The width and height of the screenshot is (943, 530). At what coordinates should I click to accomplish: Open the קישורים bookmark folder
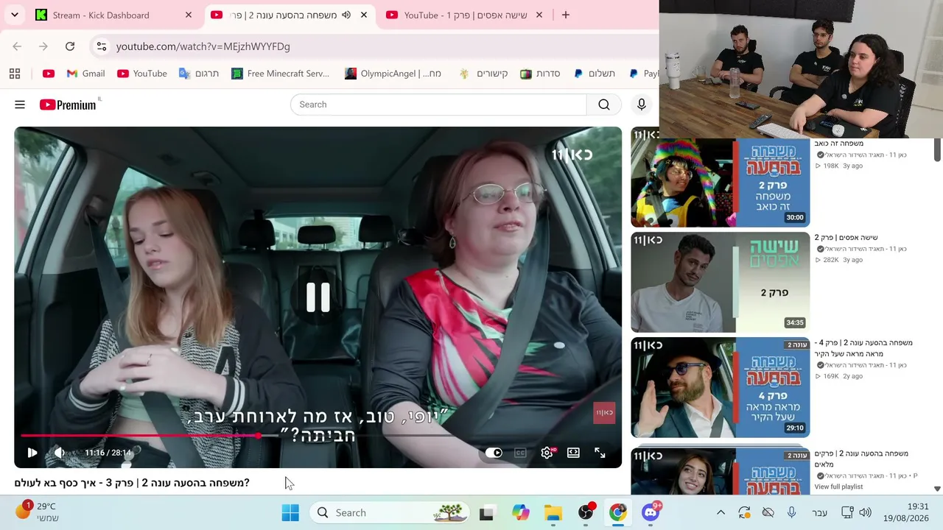coord(483,74)
